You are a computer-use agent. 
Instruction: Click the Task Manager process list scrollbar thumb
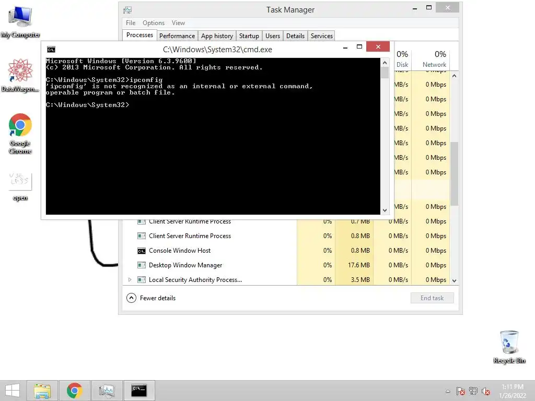click(454, 174)
